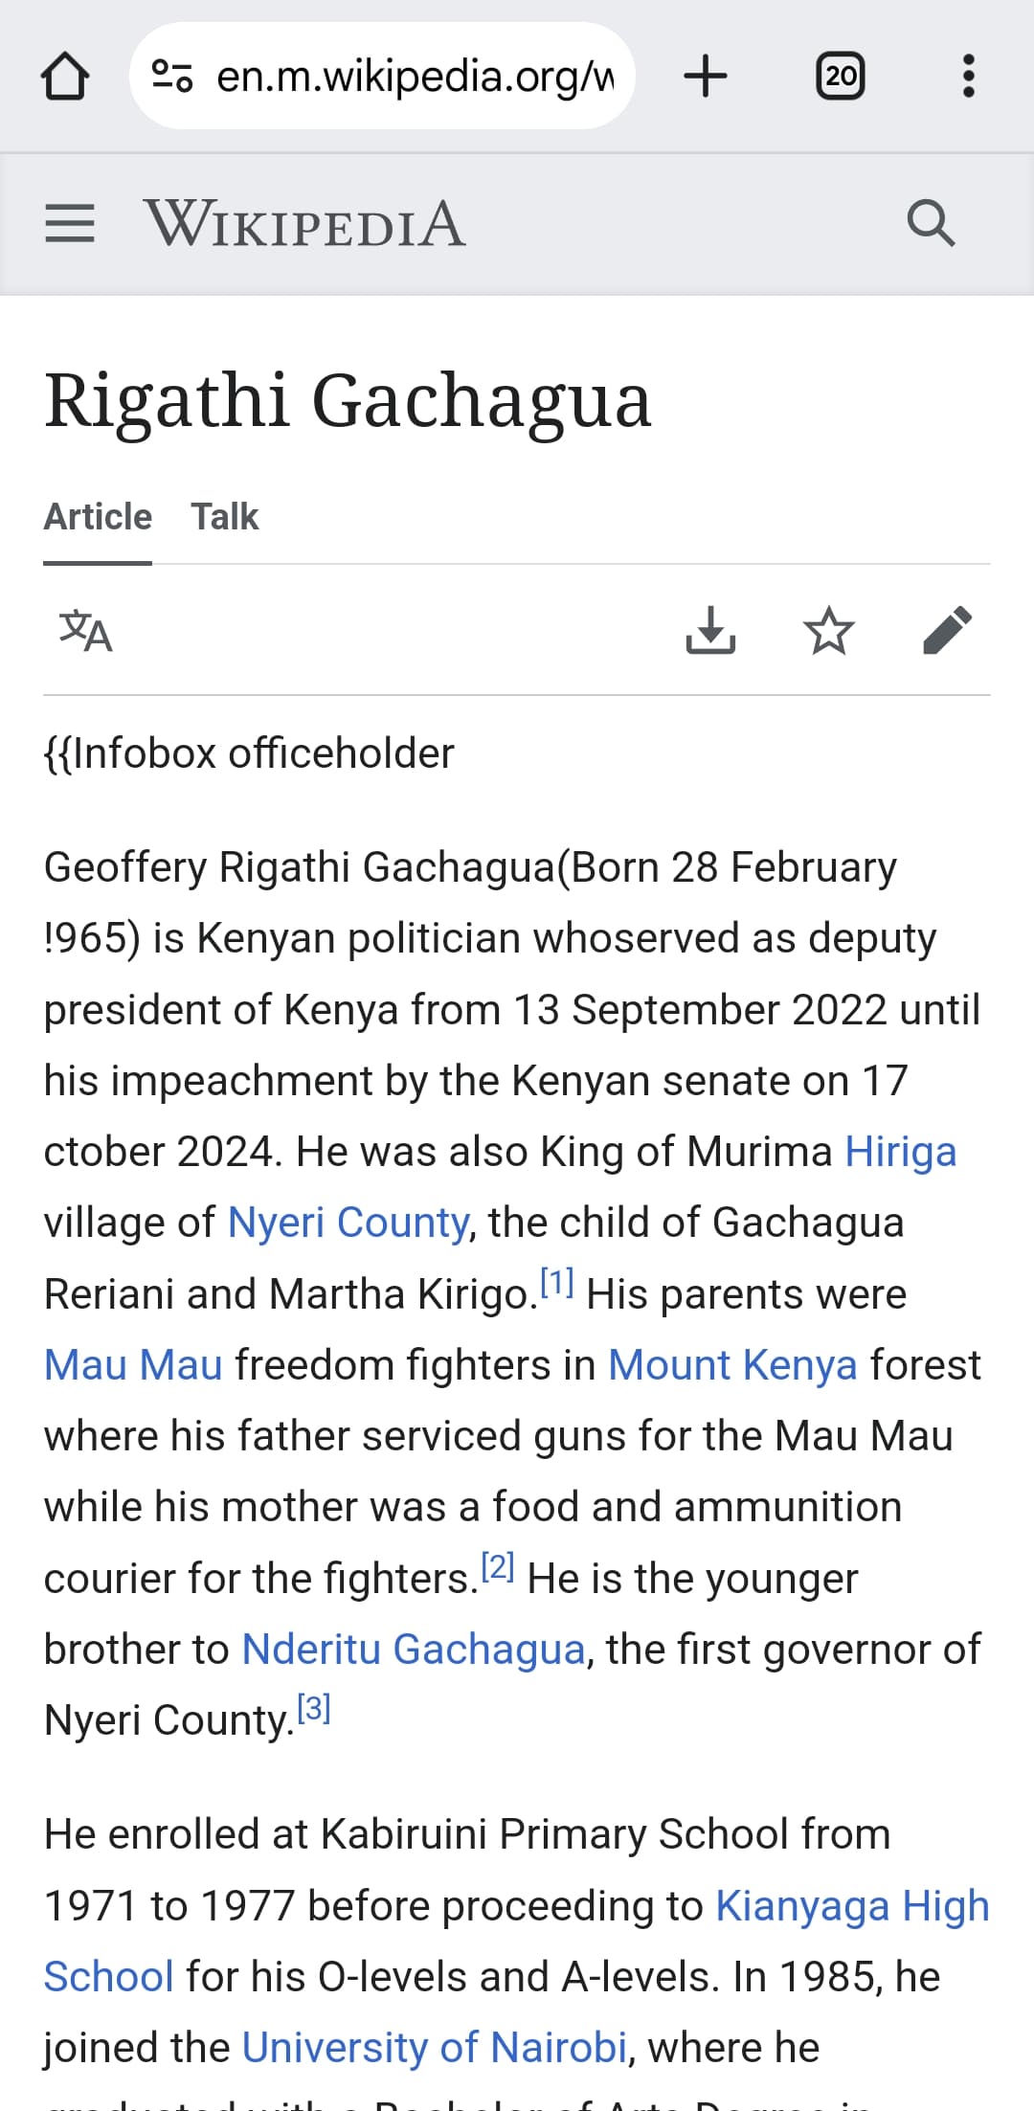Viewport: 1034px width, 2111px height.
Task: Open the Mount Kenya link
Action: click(x=732, y=1364)
